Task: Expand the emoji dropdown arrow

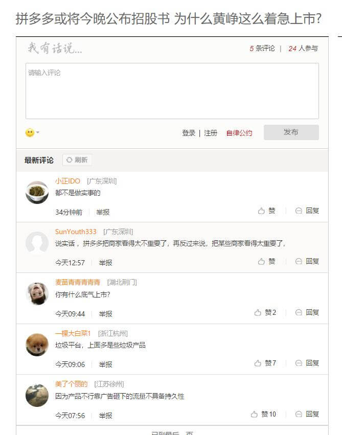Action: pyautogui.click(x=38, y=132)
